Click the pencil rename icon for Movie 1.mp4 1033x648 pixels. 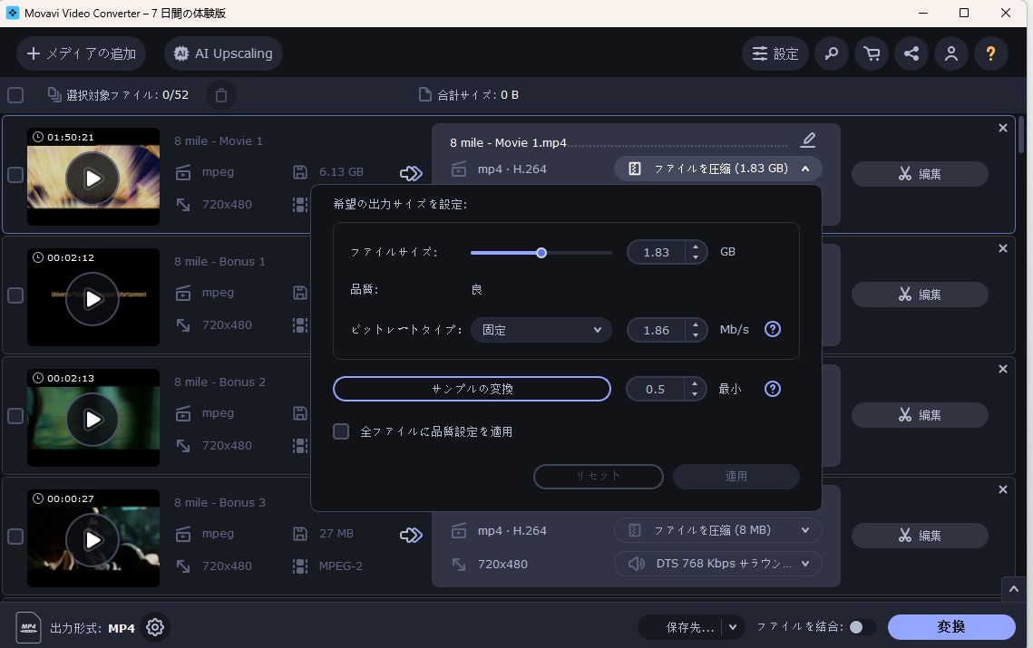tap(808, 140)
